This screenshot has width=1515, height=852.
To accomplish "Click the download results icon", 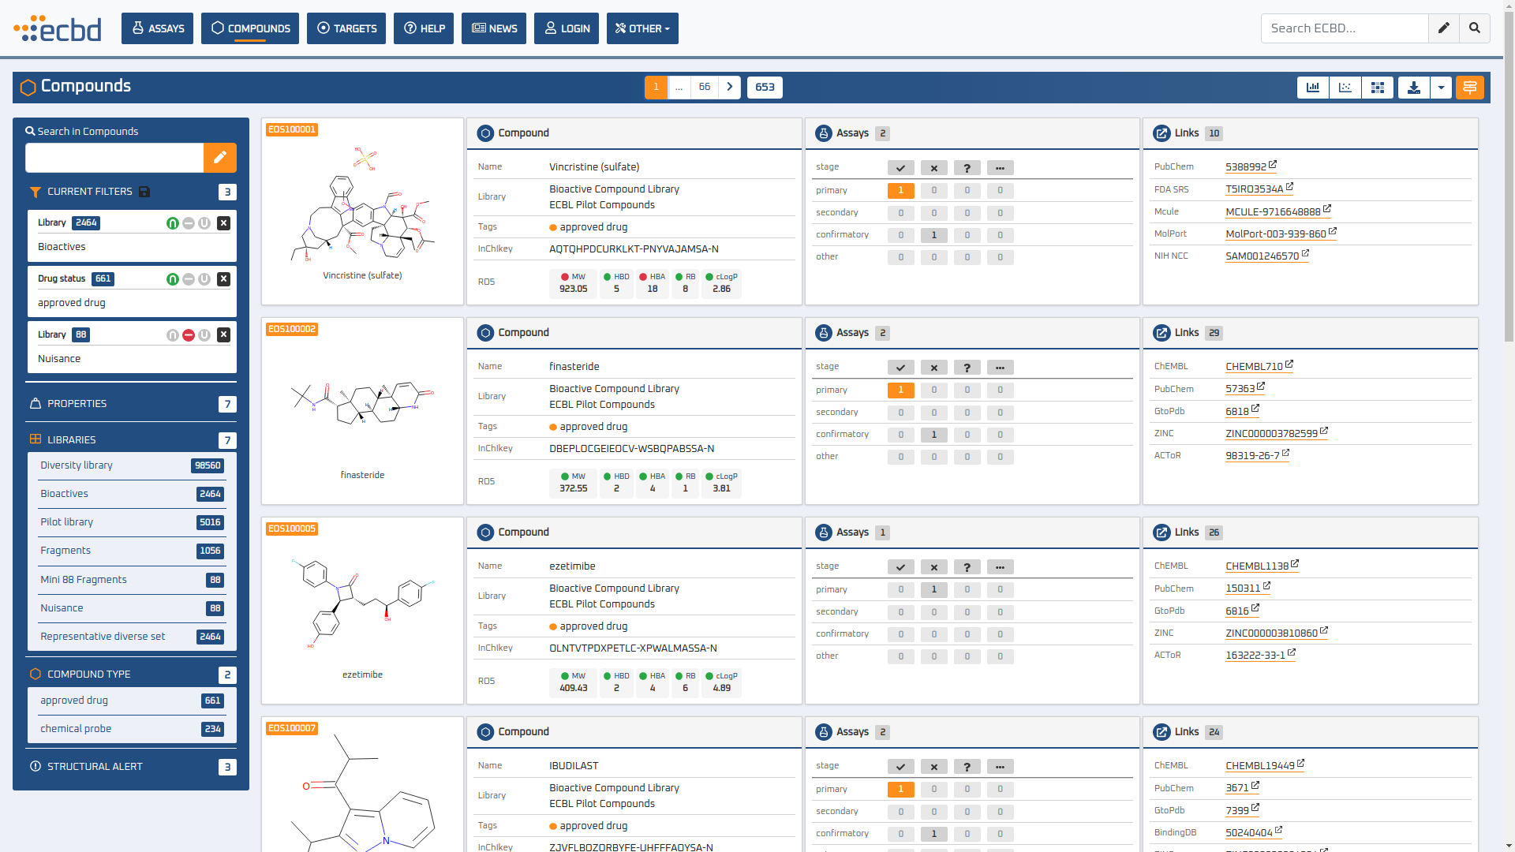I will coord(1414,88).
